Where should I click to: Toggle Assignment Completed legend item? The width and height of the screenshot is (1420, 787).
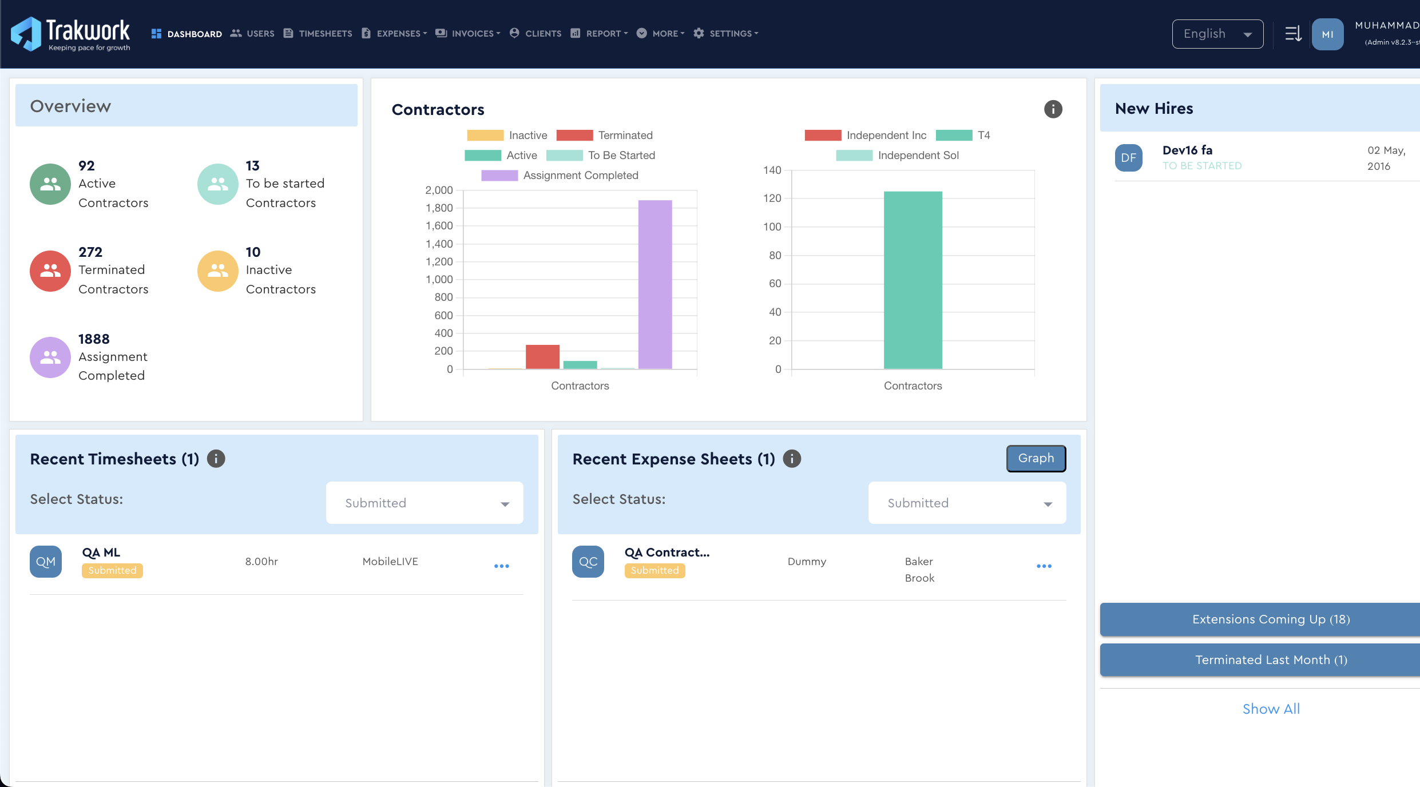tap(560, 176)
